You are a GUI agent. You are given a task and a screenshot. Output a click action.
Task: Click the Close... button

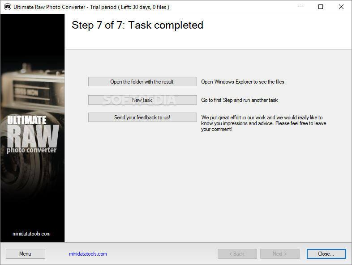pos(326,254)
